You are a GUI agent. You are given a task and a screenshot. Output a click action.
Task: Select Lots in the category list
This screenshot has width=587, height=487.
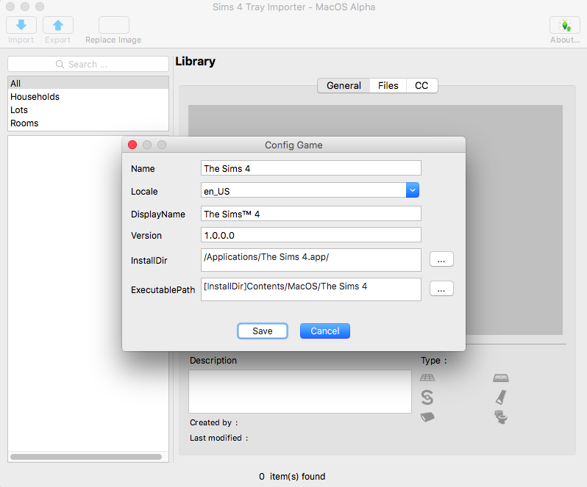point(88,110)
